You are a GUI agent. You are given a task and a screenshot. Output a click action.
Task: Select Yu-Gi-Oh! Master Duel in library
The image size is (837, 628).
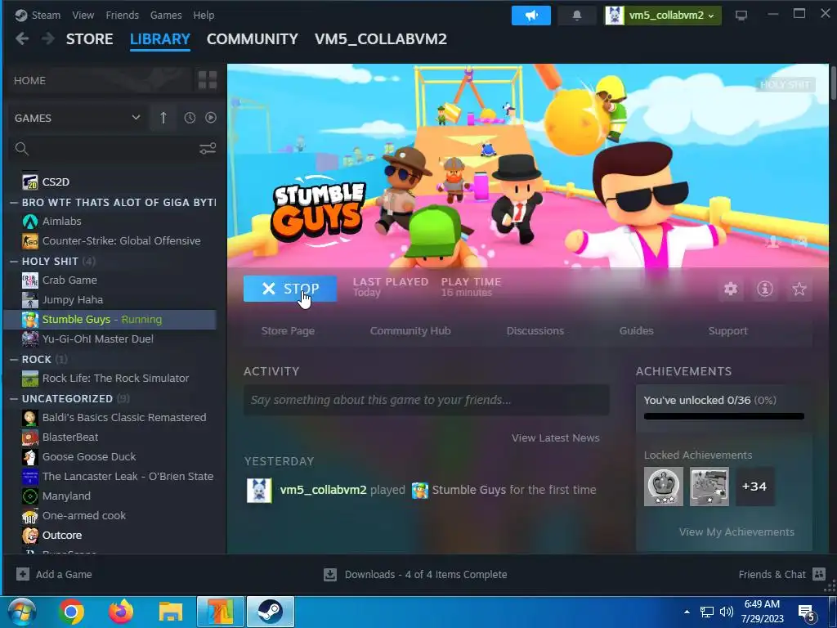click(x=110, y=339)
